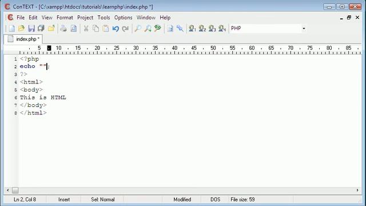Create a new file with toolbar icon
Viewport: 366px width, 206px height.
(x=11, y=29)
